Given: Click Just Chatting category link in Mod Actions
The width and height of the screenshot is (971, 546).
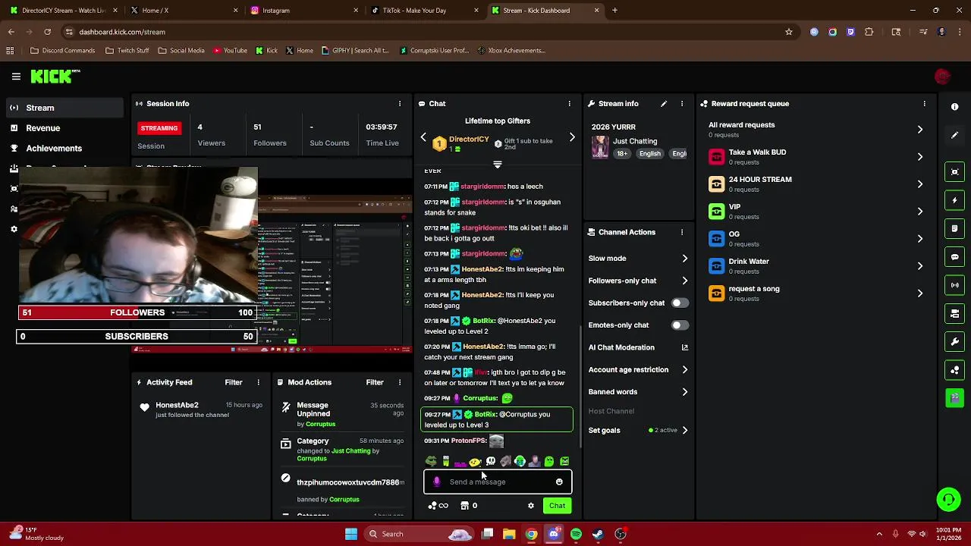Looking at the screenshot, I should point(351,451).
